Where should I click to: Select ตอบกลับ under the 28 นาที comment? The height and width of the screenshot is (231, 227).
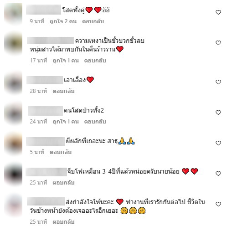point(63,91)
